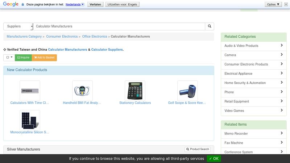Open Office Electronics breadcrumb link
The width and height of the screenshot is (290, 163).
(95, 37)
